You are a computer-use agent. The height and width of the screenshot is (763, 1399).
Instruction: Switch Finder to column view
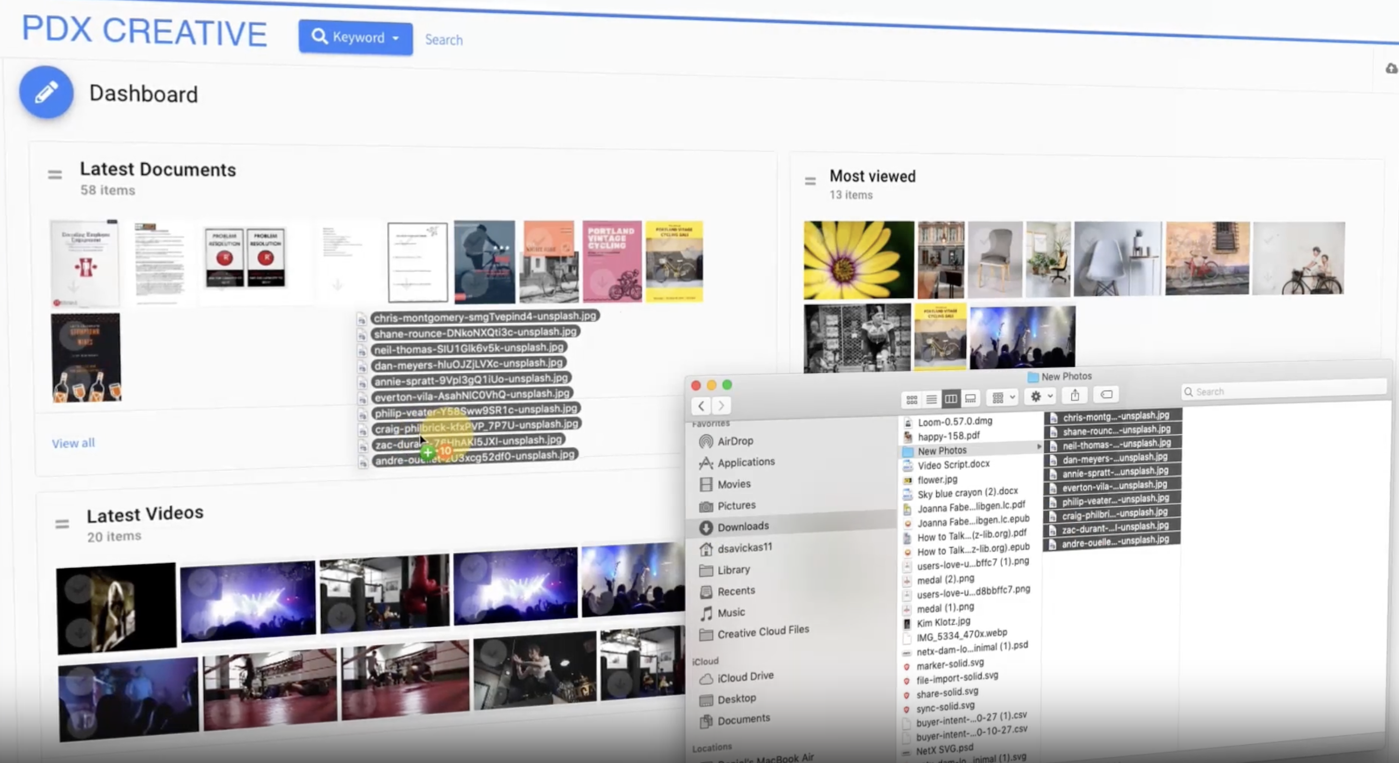click(x=950, y=399)
